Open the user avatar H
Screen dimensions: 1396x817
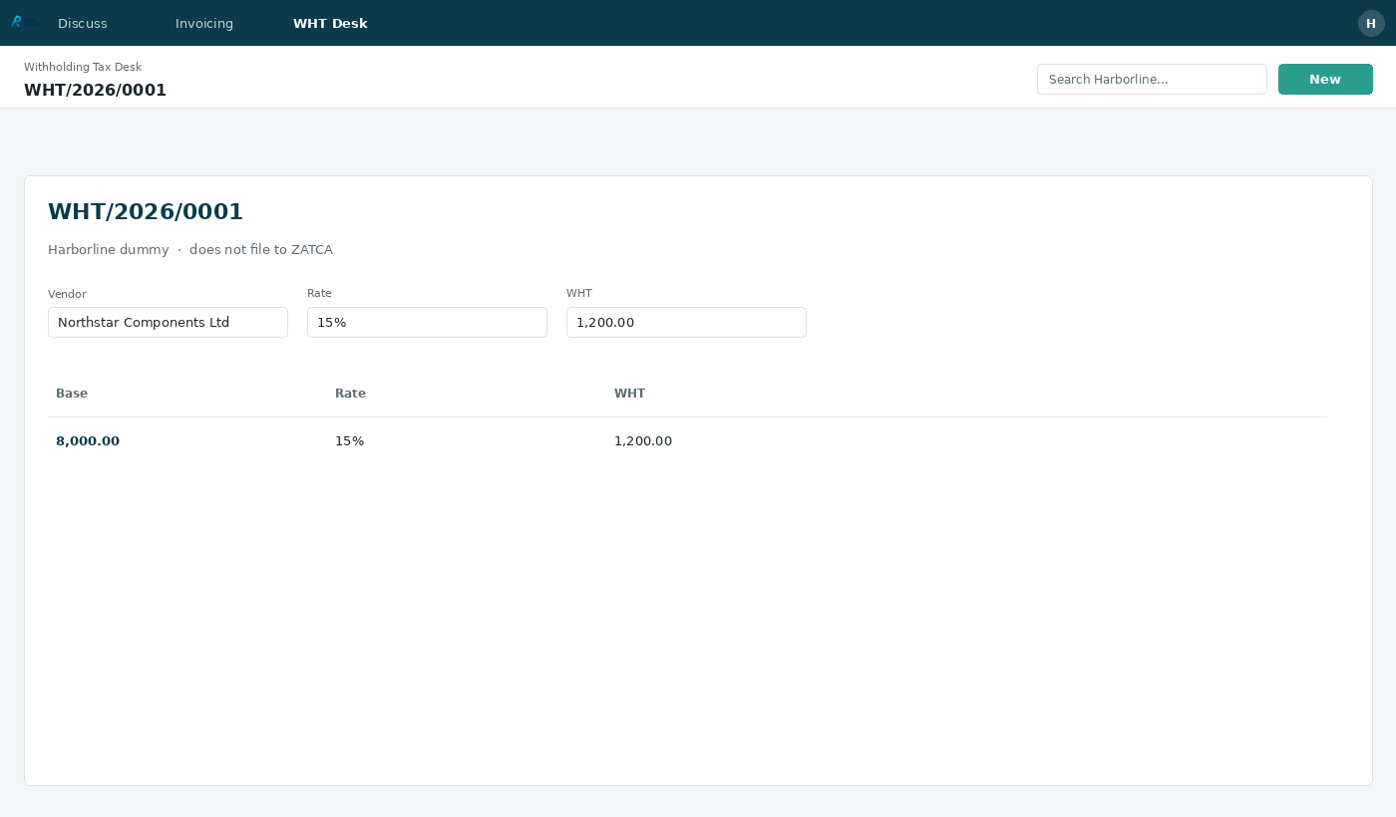tap(1371, 23)
